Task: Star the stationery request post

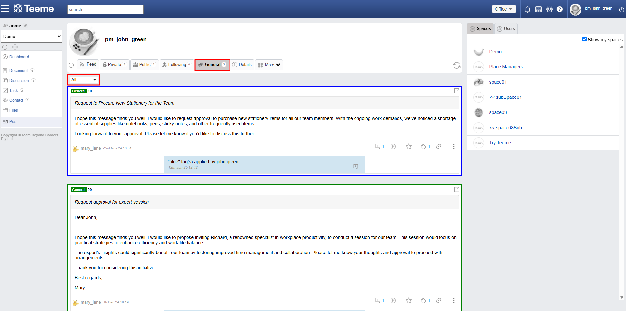Action: click(x=409, y=146)
